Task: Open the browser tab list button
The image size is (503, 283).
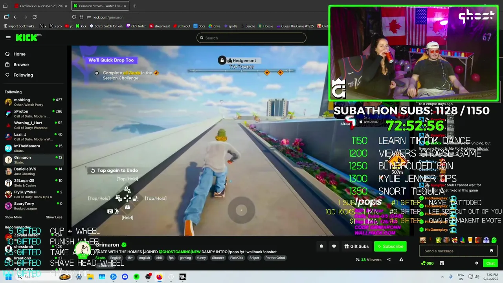Action: coord(5,6)
